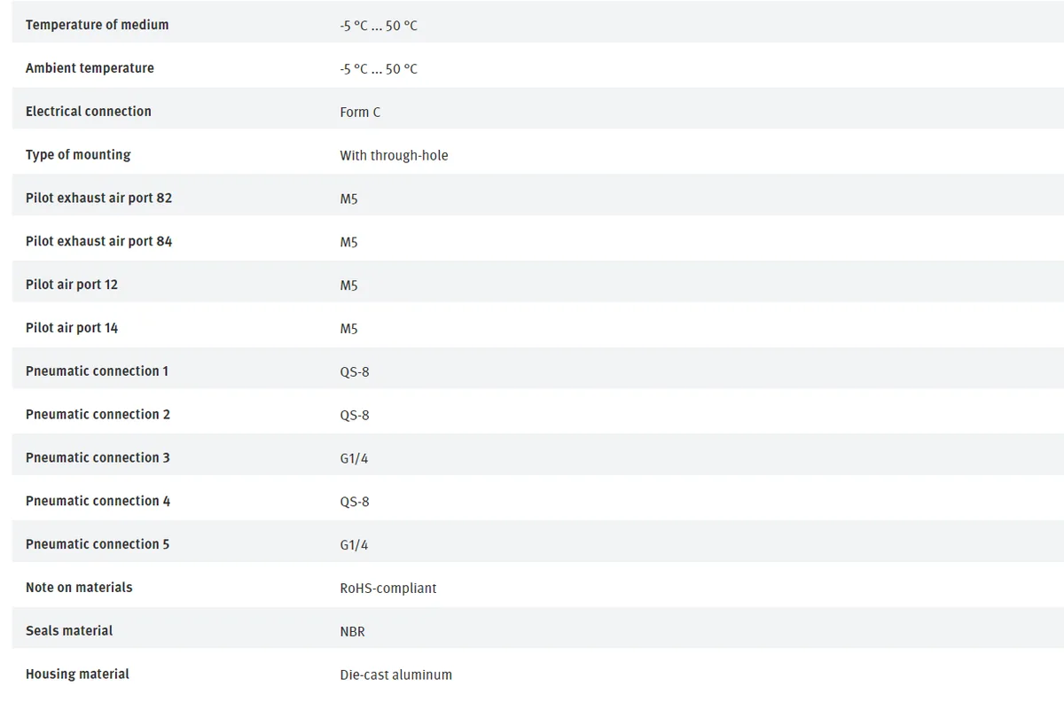Viewport: 1064px width, 702px height.
Task: Select the Pneumatic connection 4 label
Action: [x=98, y=502]
